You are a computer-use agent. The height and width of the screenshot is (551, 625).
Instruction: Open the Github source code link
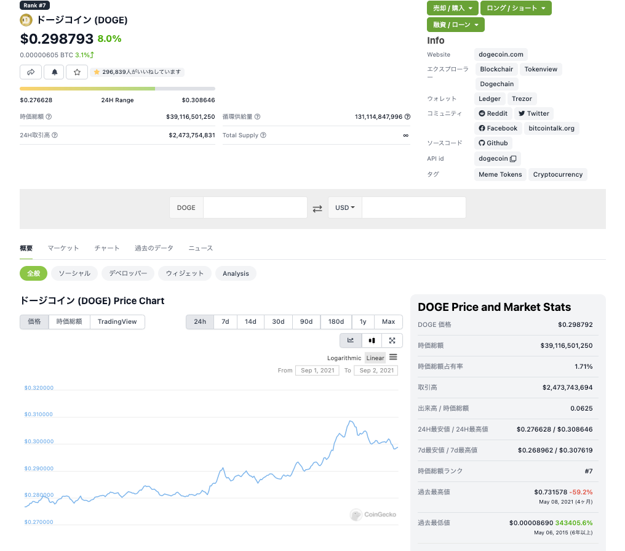click(x=493, y=143)
